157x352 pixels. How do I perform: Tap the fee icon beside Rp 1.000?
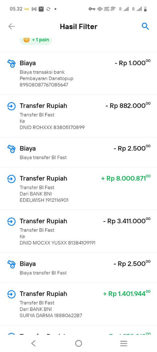(11, 63)
